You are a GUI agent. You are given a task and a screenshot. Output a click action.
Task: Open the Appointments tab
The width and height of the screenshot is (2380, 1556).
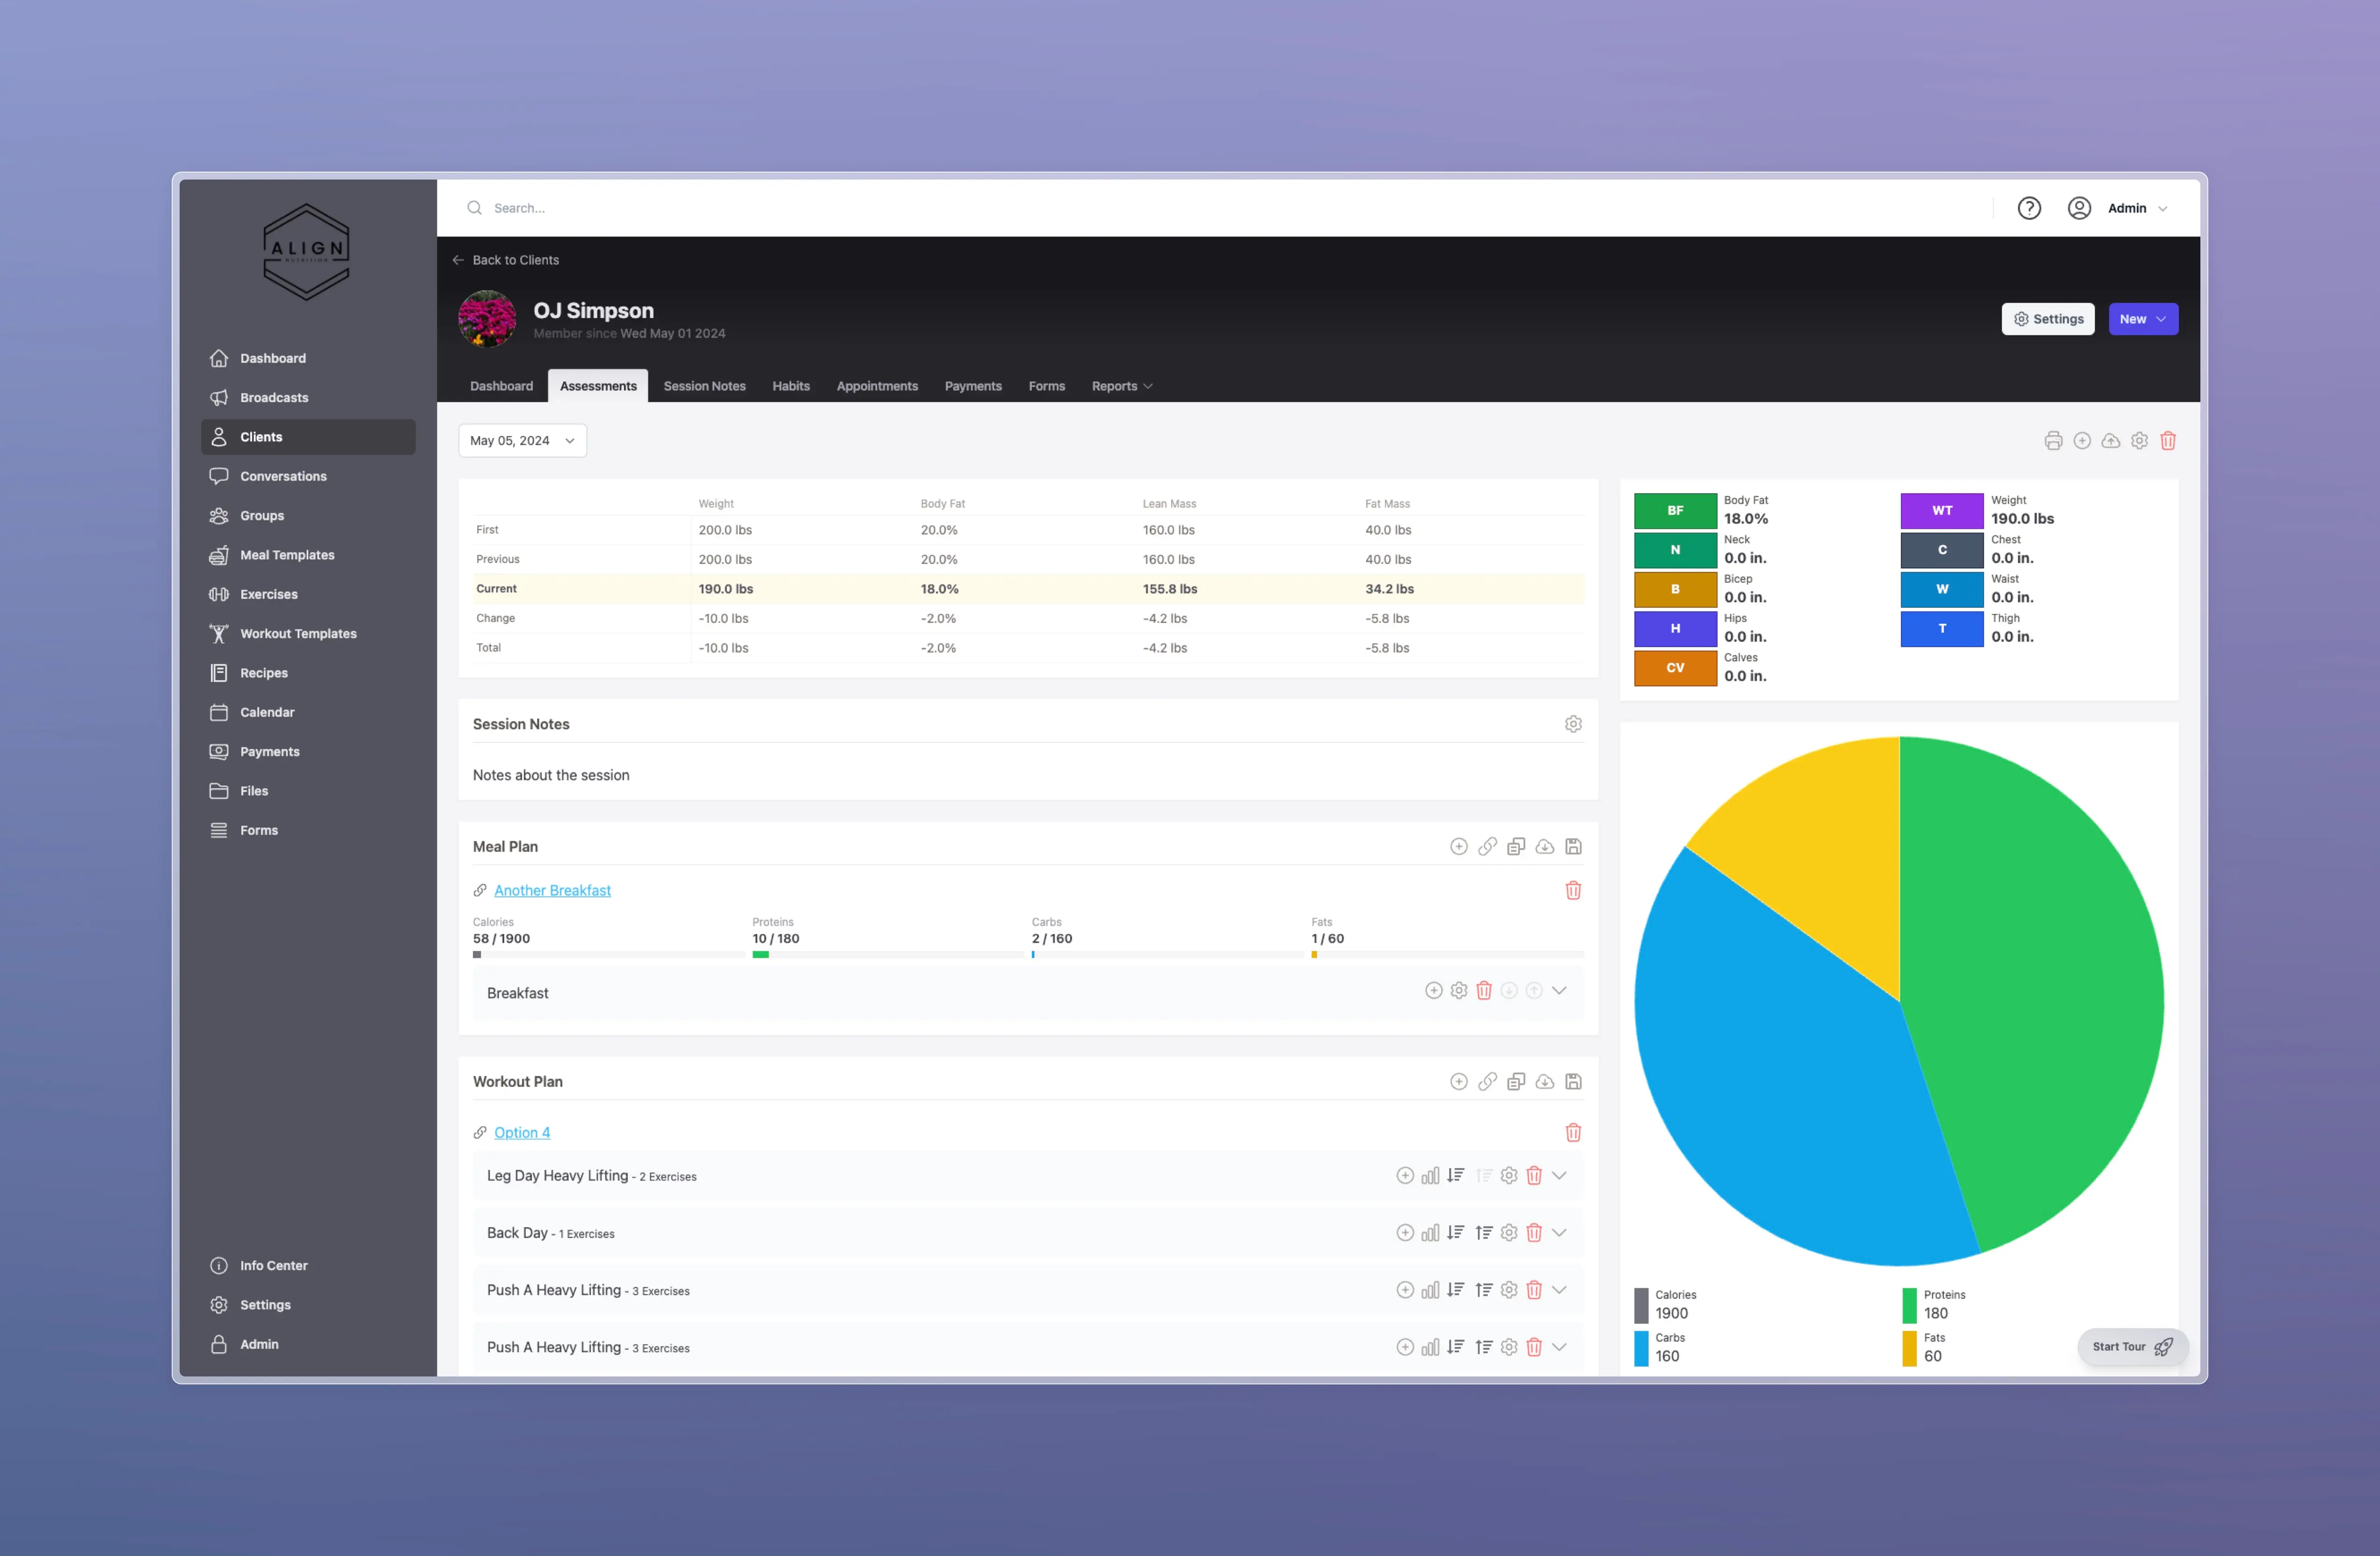point(877,386)
